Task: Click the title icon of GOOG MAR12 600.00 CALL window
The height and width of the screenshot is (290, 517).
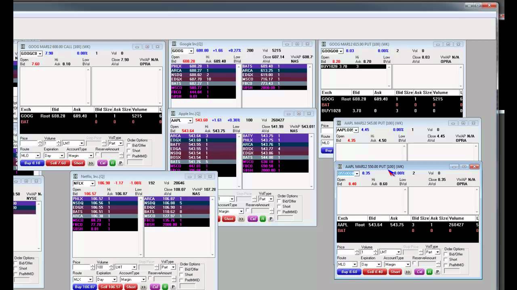Action: pos(23,47)
